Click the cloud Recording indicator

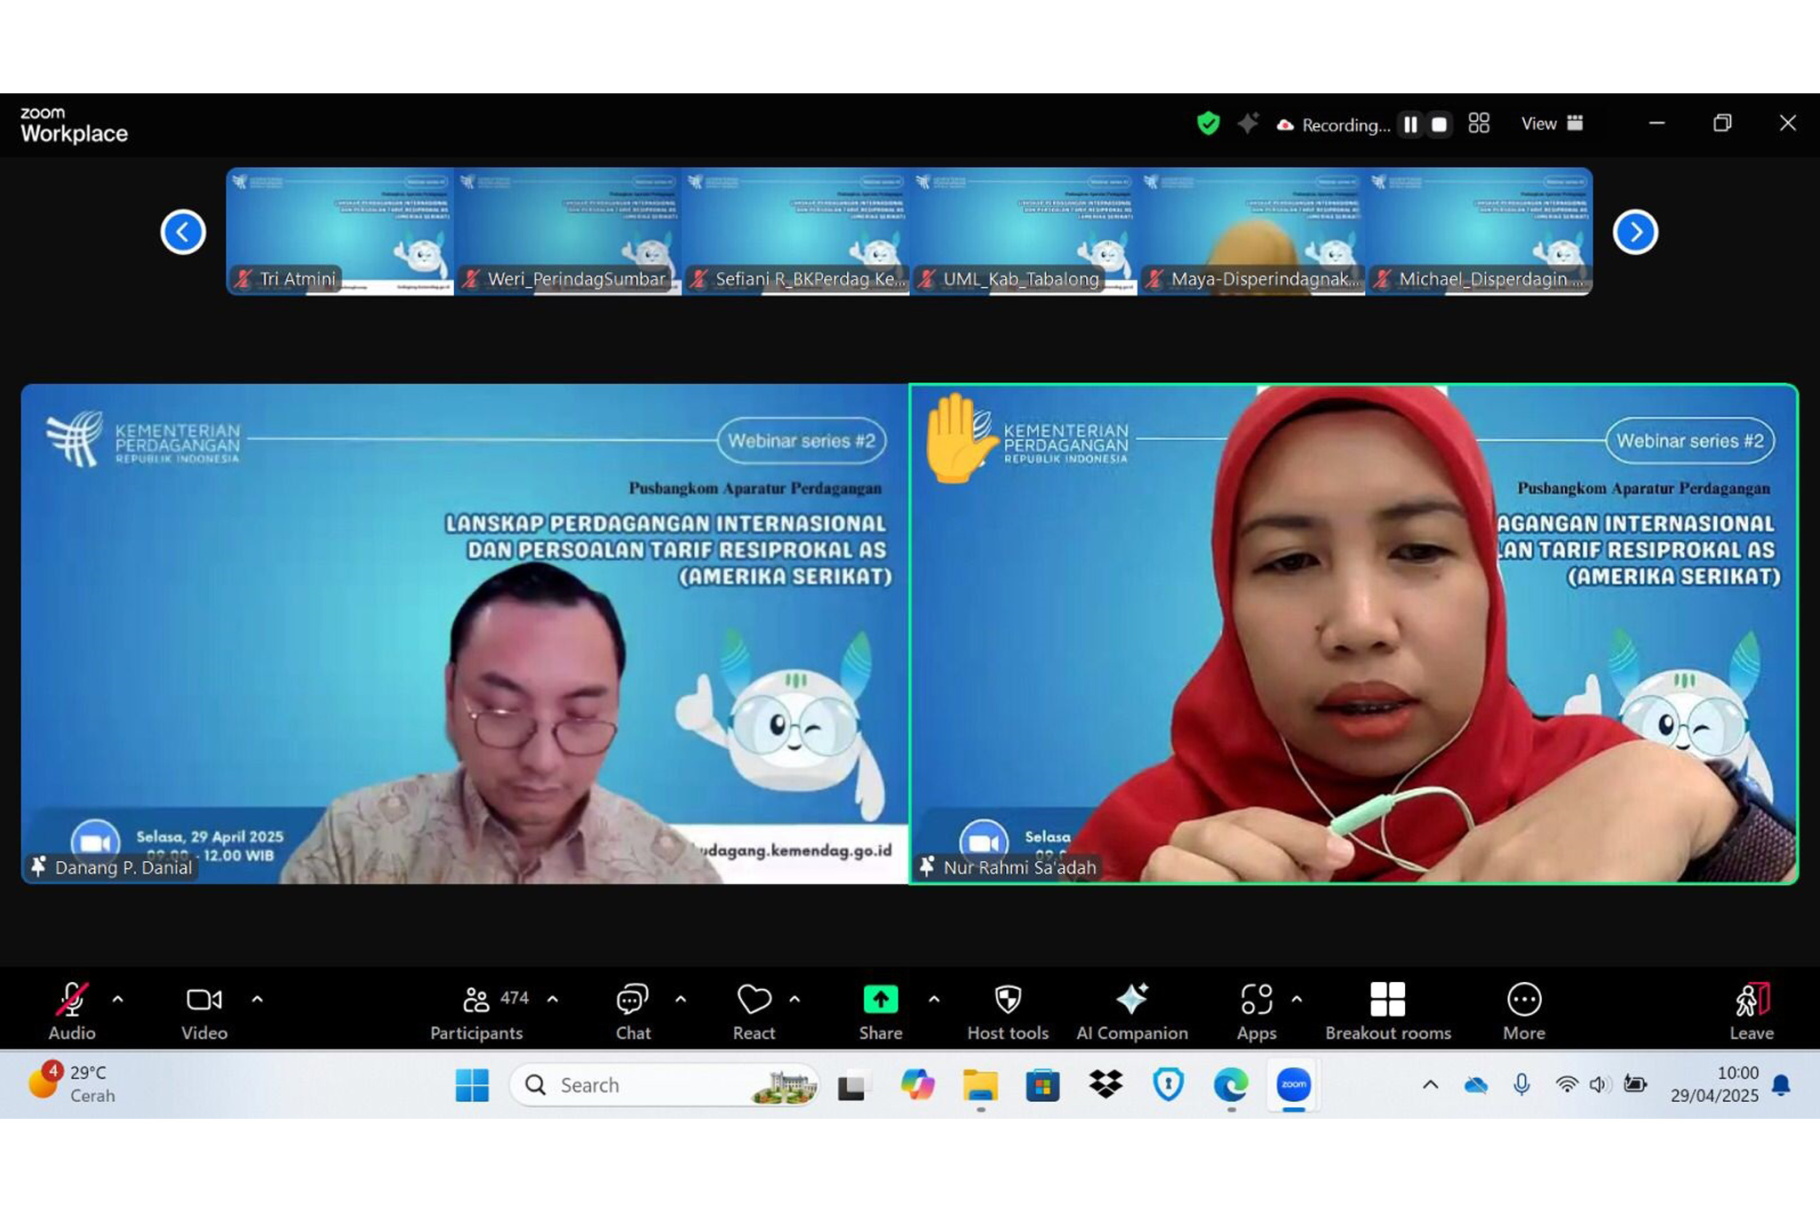(x=1333, y=125)
